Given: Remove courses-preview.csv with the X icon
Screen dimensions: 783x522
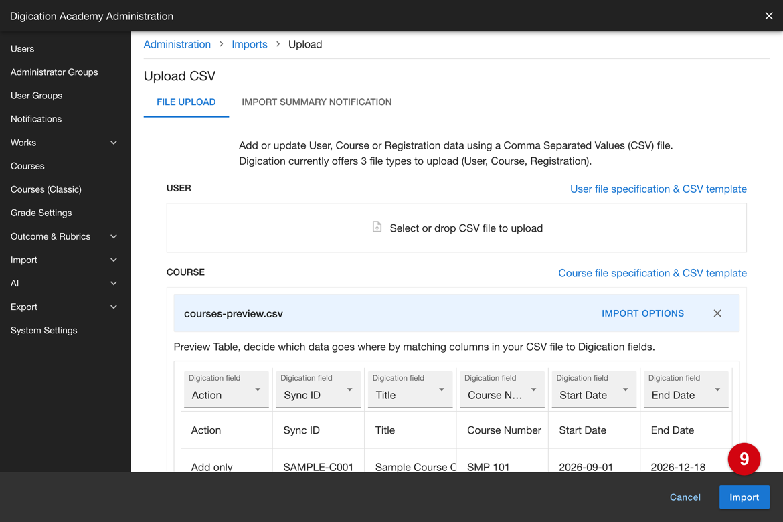Looking at the screenshot, I should click(x=717, y=313).
